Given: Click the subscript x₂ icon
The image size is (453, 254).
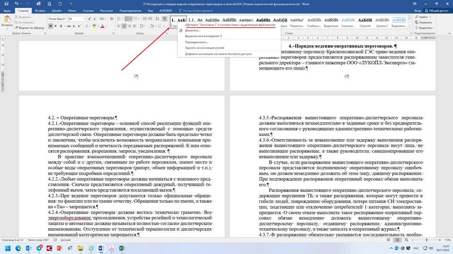Looking at the screenshot, I should (x=74, y=26).
